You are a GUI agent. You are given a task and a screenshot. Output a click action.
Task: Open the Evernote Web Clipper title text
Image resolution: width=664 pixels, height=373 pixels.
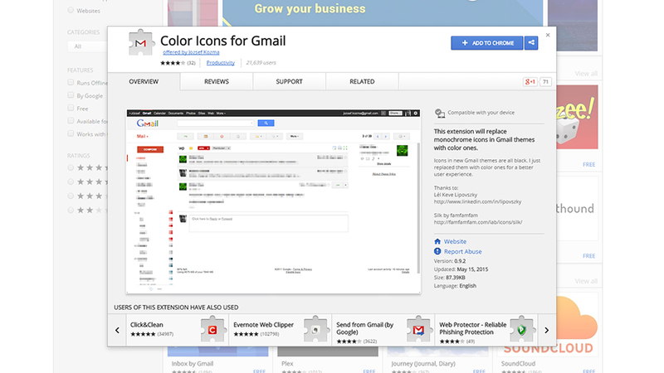click(263, 325)
